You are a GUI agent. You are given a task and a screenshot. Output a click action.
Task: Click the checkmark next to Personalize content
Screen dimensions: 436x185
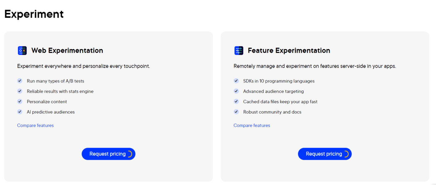tap(20, 101)
